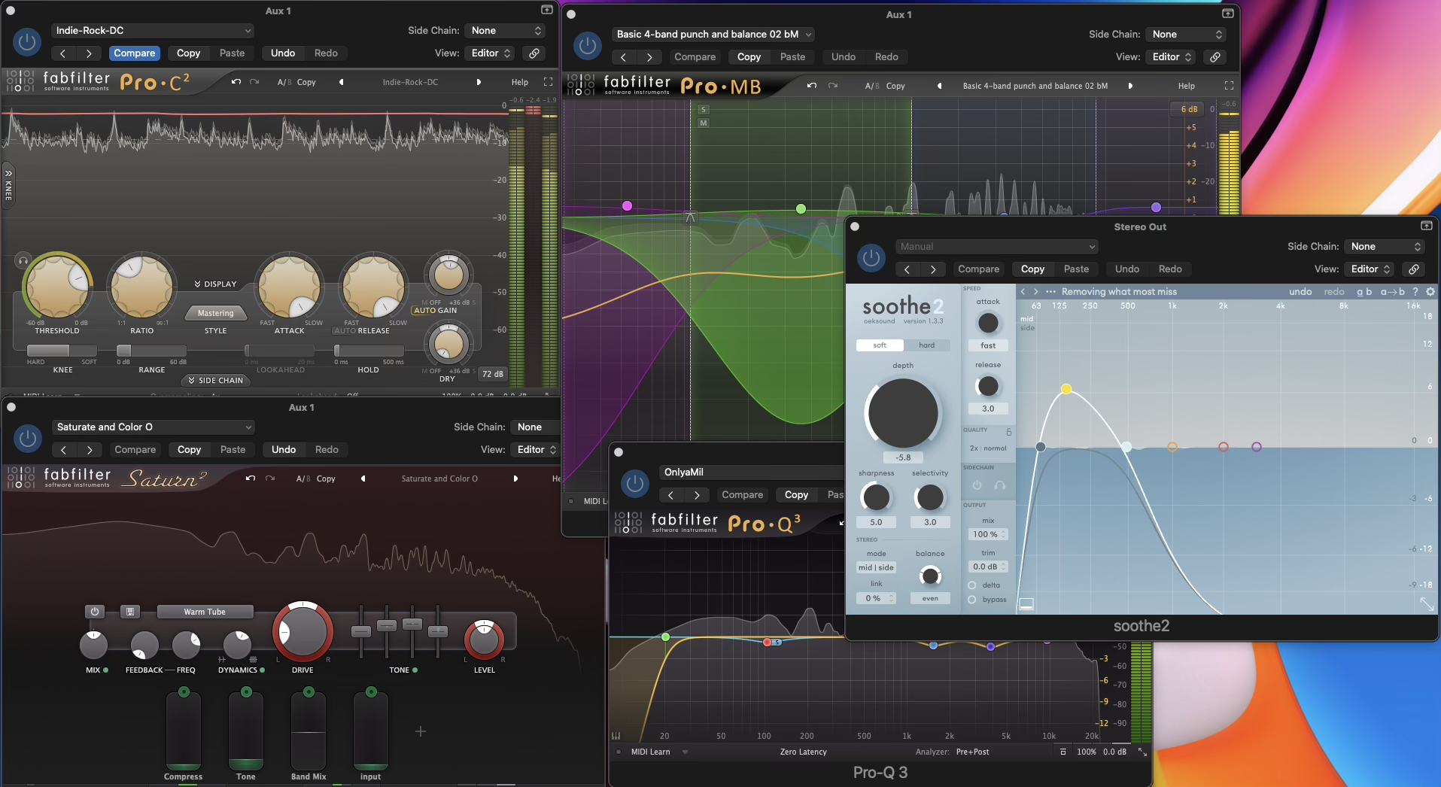The width and height of the screenshot is (1441, 787).
Task: Open soothe2 settings gear icon
Action: coord(1430,292)
